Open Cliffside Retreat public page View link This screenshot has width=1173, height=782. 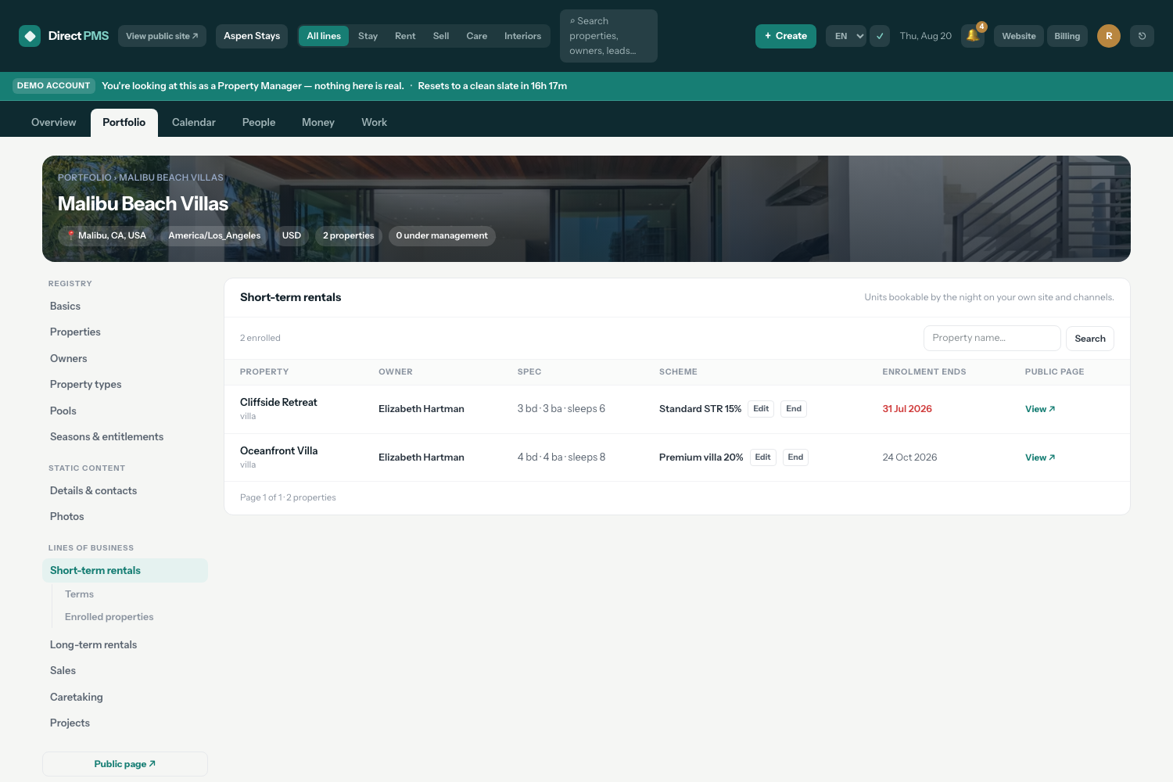pyautogui.click(x=1040, y=409)
